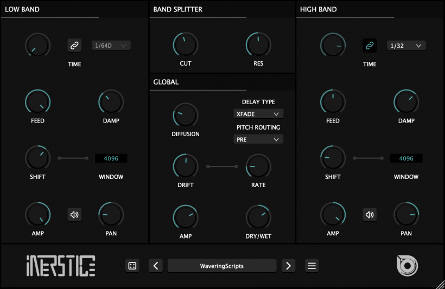Click the Low Band Pan knob

click(x=111, y=215)
